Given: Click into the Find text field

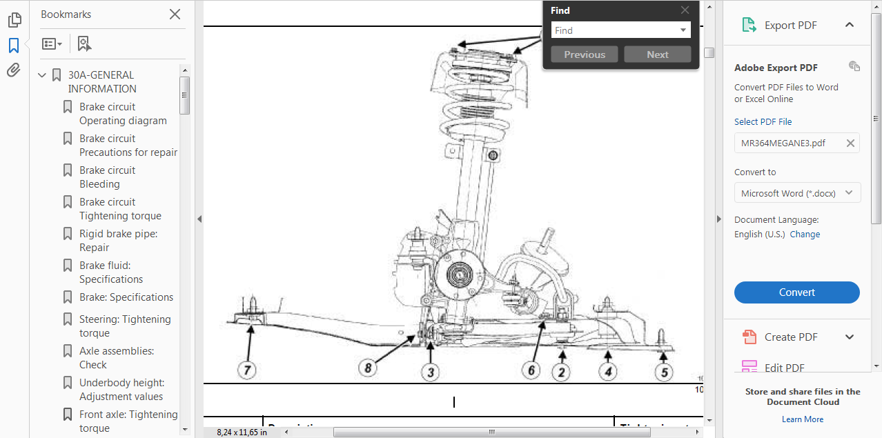Looking at the screenshot, I should (614, 30).
